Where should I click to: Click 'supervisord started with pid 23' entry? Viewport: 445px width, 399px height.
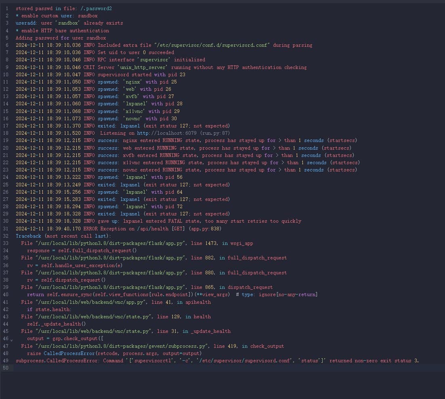coord(101,75)
